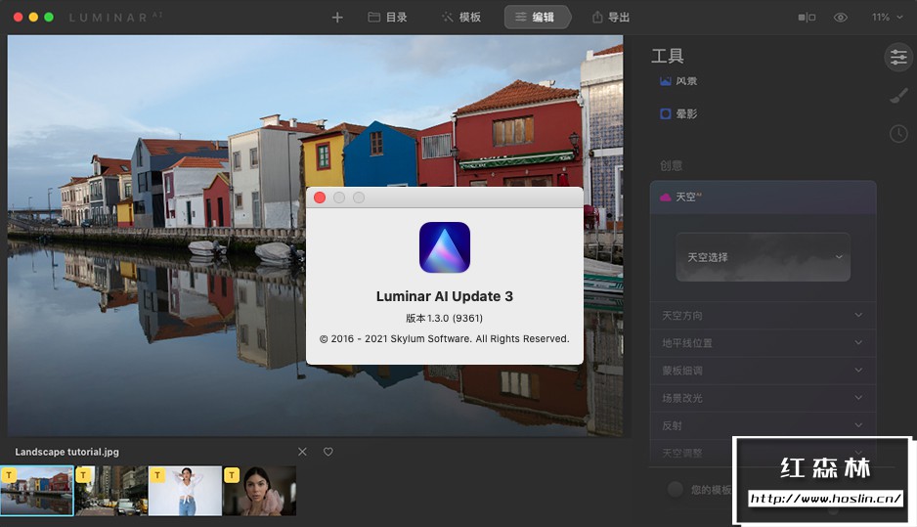Image resolution: width=917 pixels, height=527 pixels.
Task: Close the Luminar AI about dialog
Action: pos(320,198)
